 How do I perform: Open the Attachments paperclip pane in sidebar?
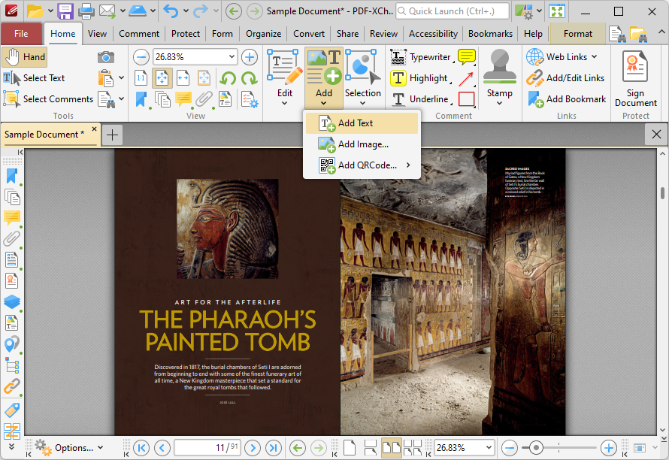11,238
